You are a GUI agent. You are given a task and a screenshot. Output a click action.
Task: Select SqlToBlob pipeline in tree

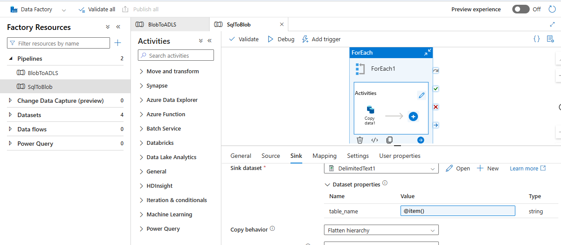40,87
